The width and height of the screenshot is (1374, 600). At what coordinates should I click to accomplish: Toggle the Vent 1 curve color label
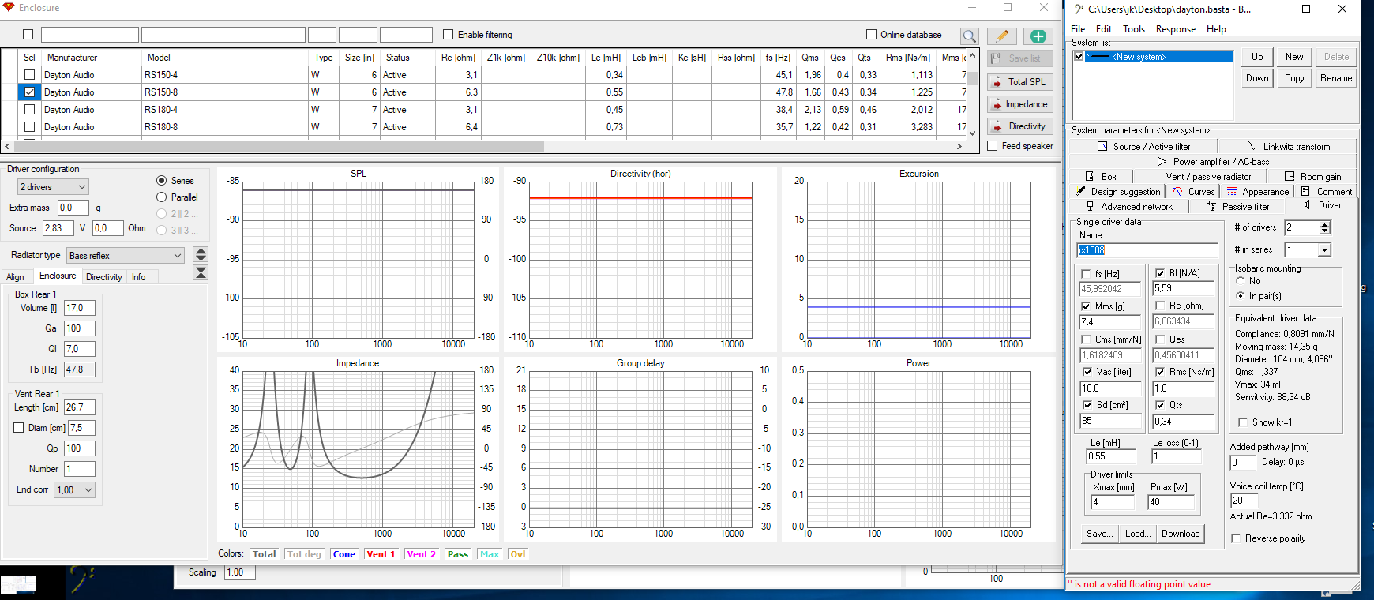click(381, 554)
